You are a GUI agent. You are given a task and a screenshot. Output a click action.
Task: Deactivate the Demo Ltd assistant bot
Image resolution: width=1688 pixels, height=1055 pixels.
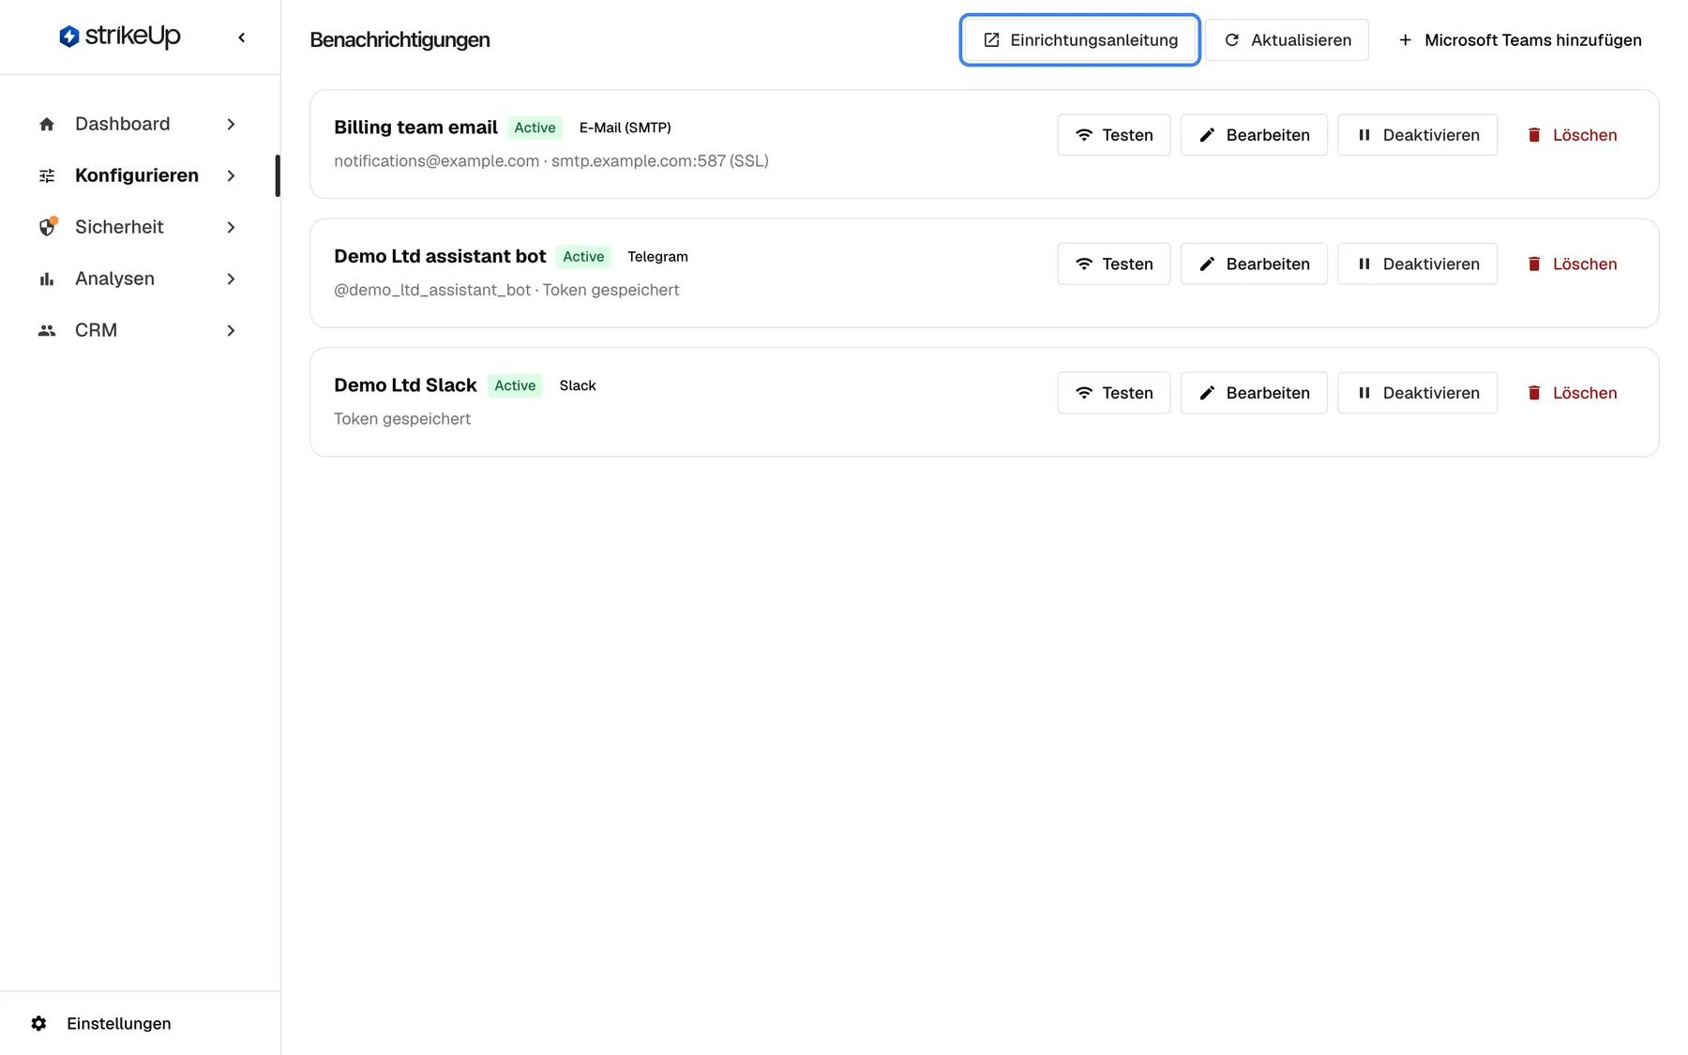1417,264
